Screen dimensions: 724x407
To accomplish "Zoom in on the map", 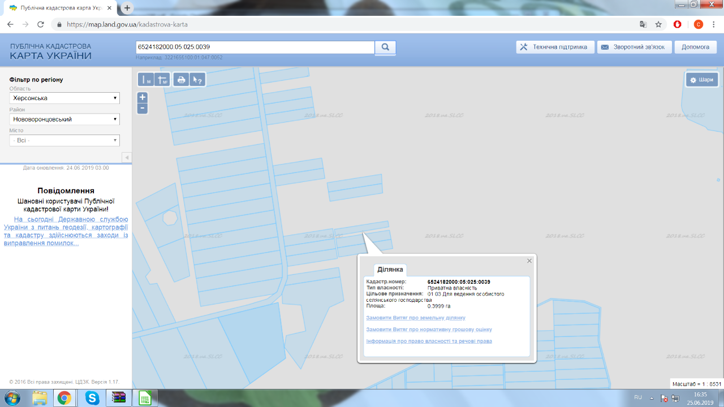I will [x=143, y=97].
